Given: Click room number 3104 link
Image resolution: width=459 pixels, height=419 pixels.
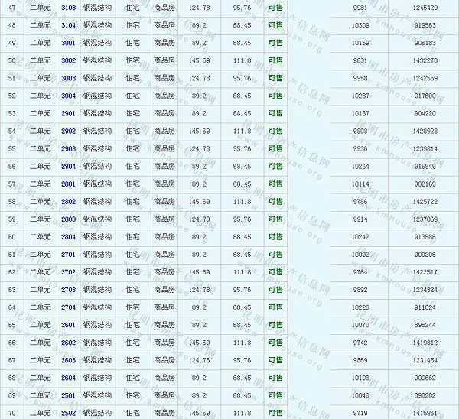Looking at the screenshot, I should pyautogui.click(x=68, y=25).
